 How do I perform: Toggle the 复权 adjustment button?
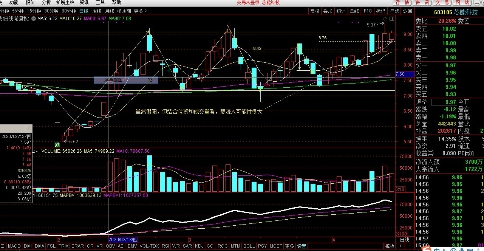[x=315, y=11]
